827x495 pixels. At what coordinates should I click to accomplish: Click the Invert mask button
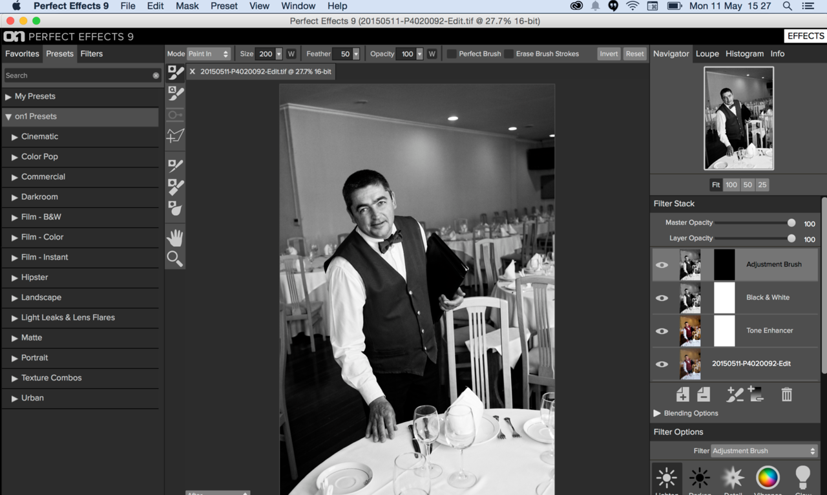[609, 54]
